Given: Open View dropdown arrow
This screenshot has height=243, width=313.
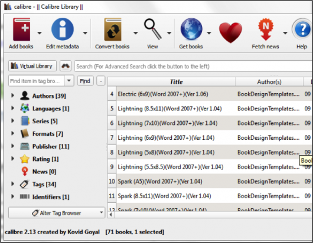Looking at the screenshot, I should (169, 33).
